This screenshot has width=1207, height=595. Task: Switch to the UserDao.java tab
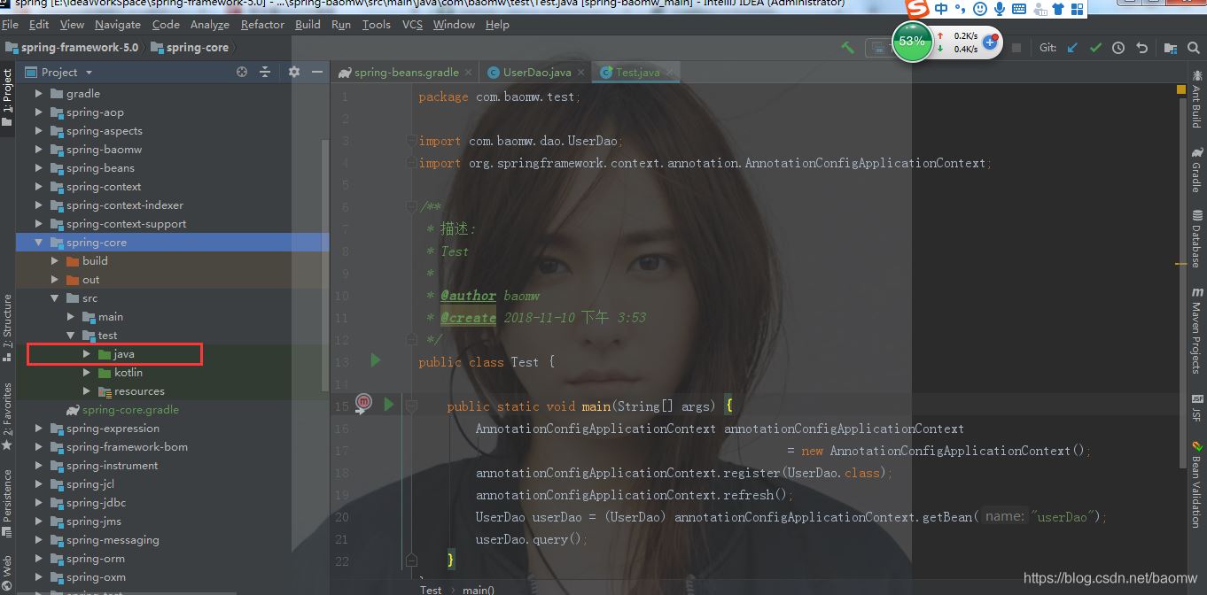[x=536, y=73]
